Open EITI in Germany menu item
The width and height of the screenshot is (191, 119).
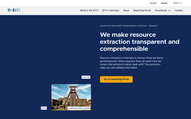click(111, 10)
